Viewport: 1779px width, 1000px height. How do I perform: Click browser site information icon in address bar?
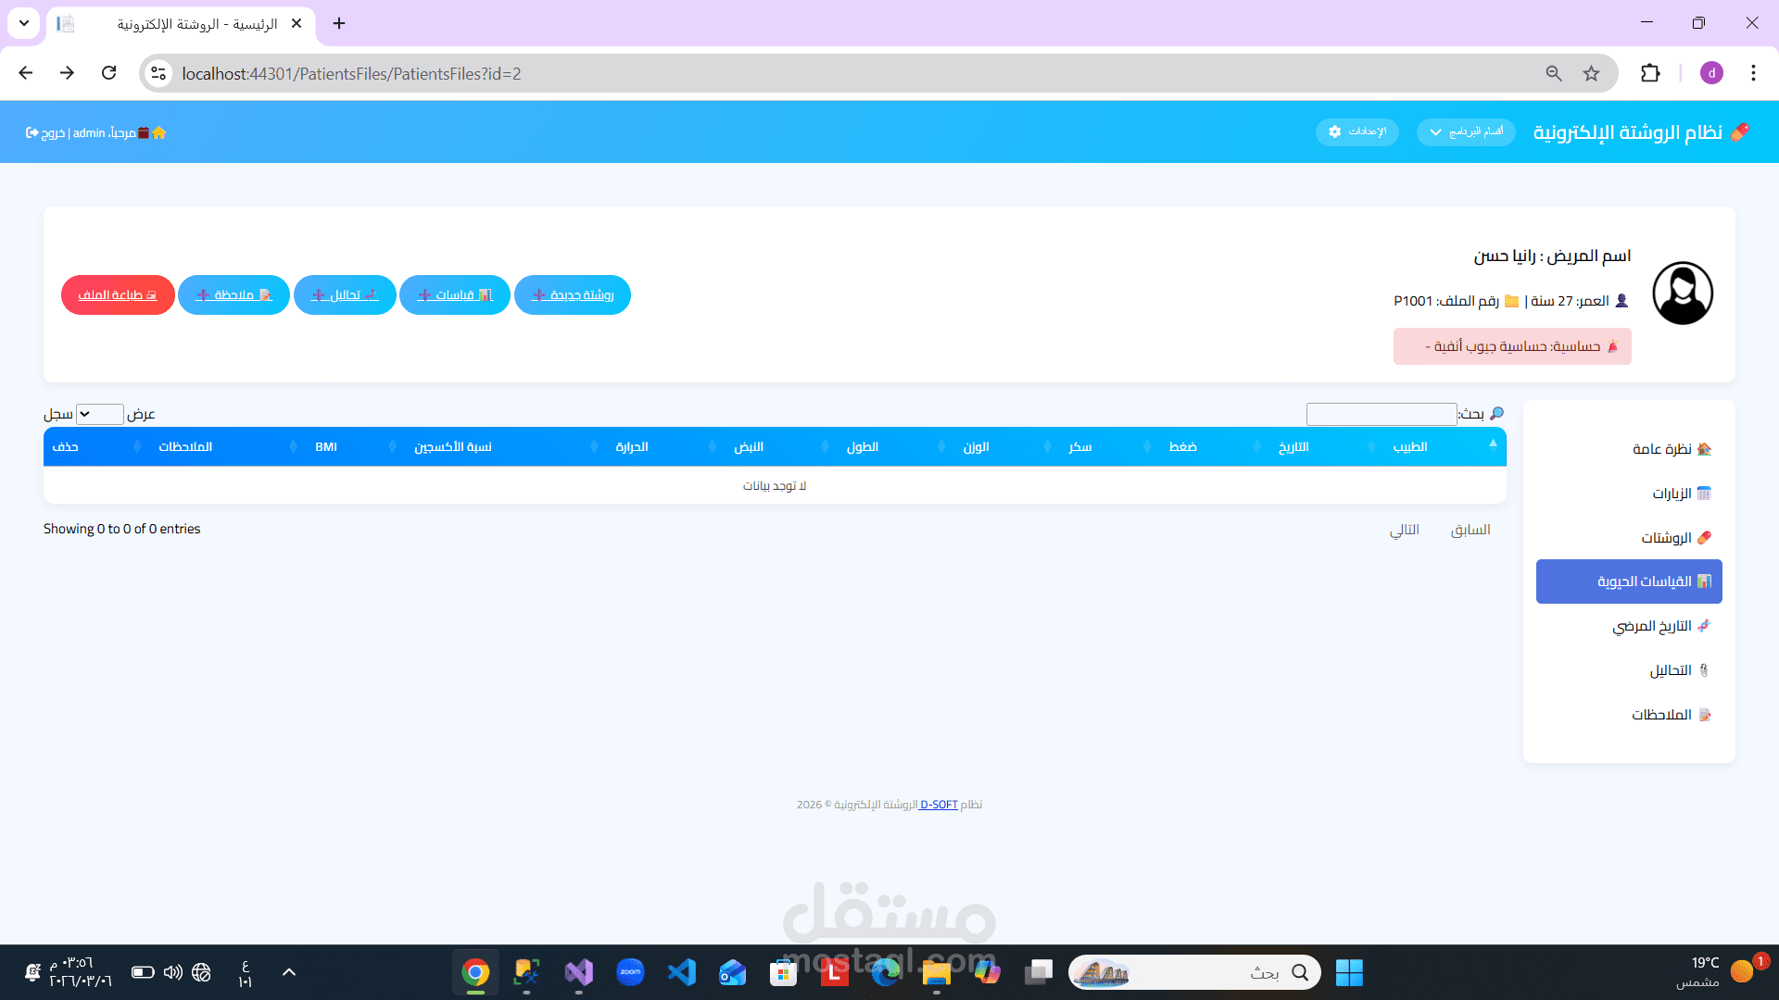click(158, 73)
